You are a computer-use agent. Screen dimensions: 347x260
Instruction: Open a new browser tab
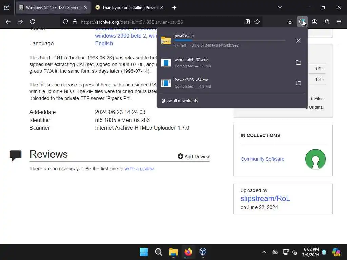coord(174,8)
